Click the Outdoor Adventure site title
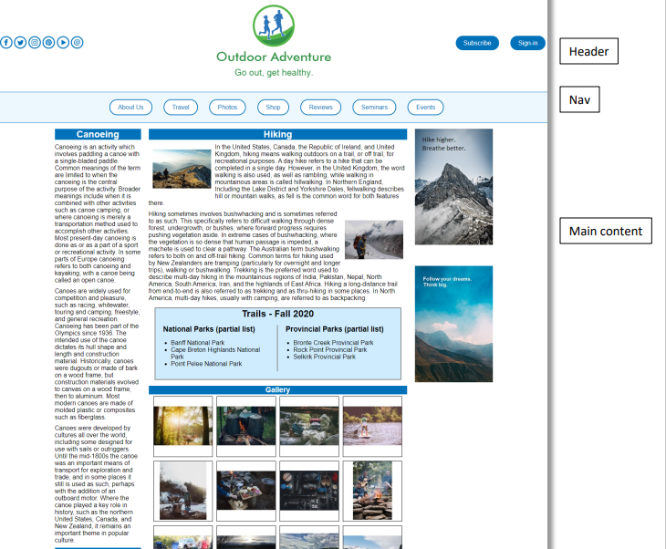Image resolution: width=666 pixels, height=549 pixels. pos(274,57)
